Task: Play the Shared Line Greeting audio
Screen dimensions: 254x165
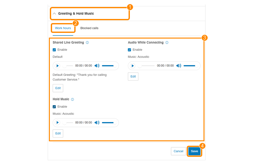Action: click(57, 66)
